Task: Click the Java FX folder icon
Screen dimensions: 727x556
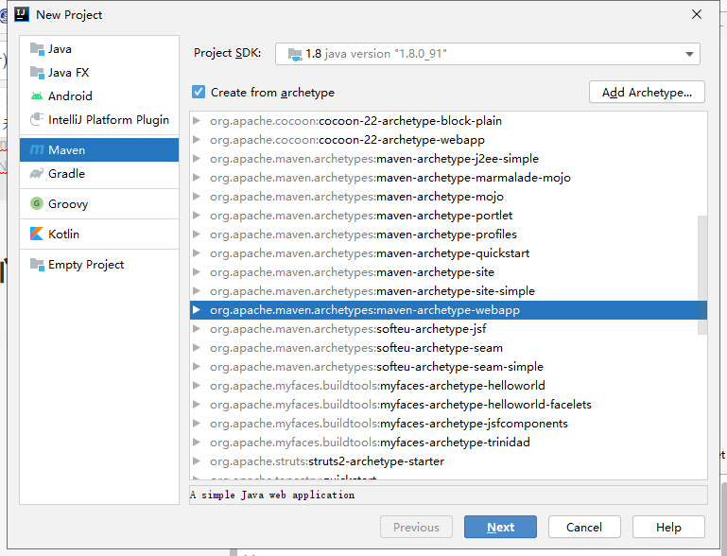Action: 37,73
